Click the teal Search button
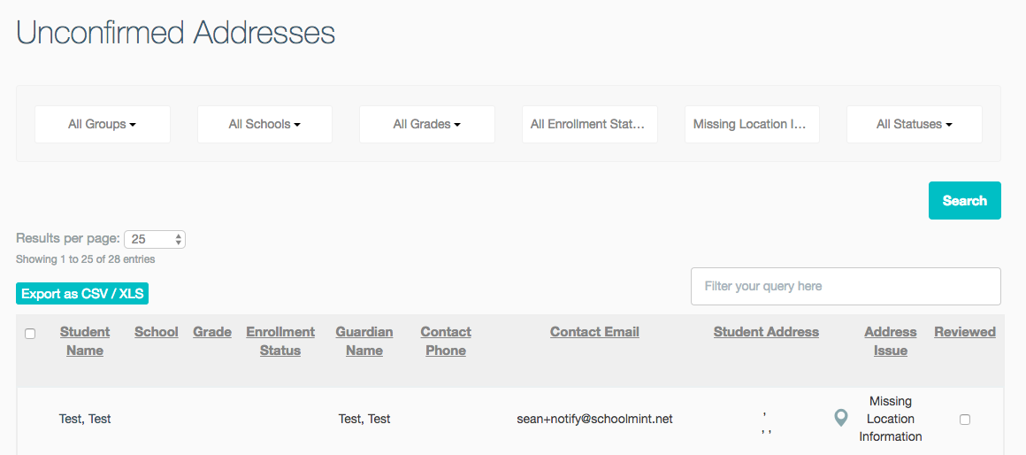The height and width of the screenshot is (455, 1026). (964, 200)
